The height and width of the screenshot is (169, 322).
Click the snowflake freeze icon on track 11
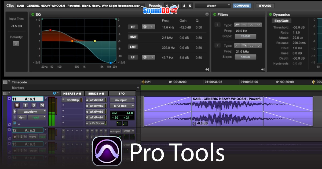click(x=14, y=117)
